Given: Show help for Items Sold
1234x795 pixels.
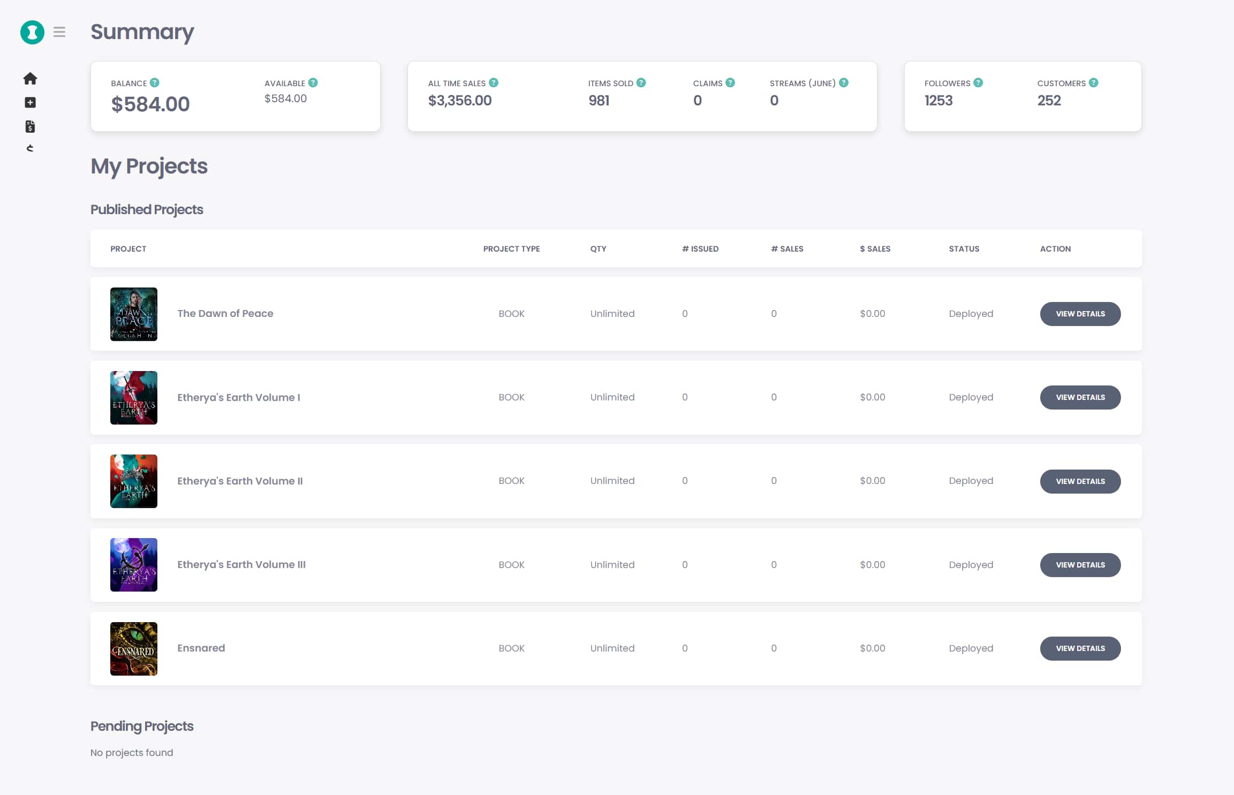Looking at the screenshot, I should tap(641, 82).
